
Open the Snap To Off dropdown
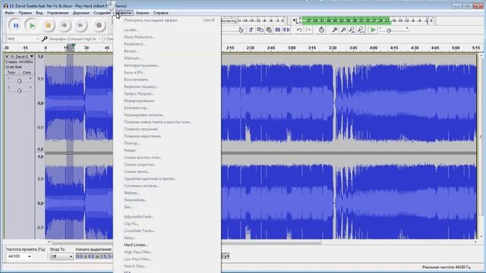tap(61, 256)
